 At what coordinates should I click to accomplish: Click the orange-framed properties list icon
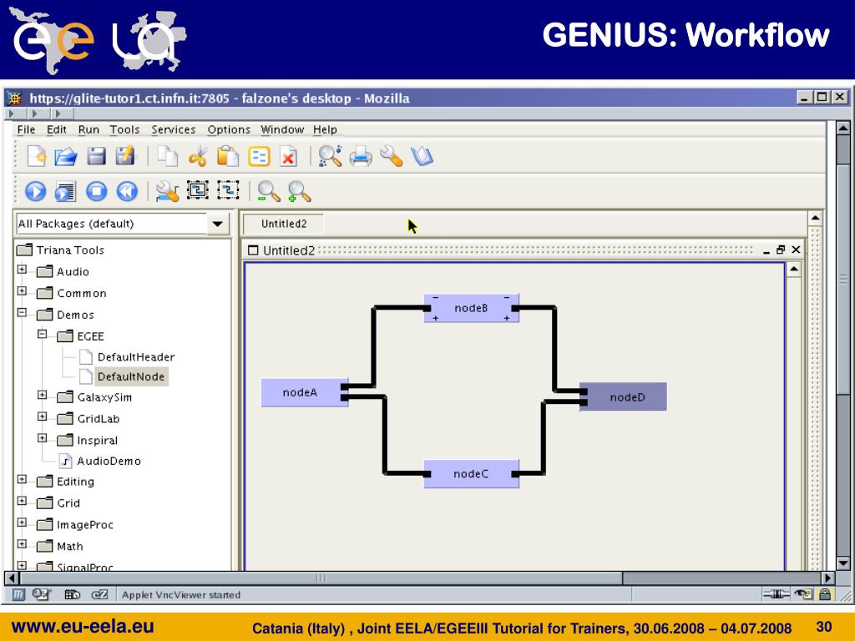tap(259, 157)
